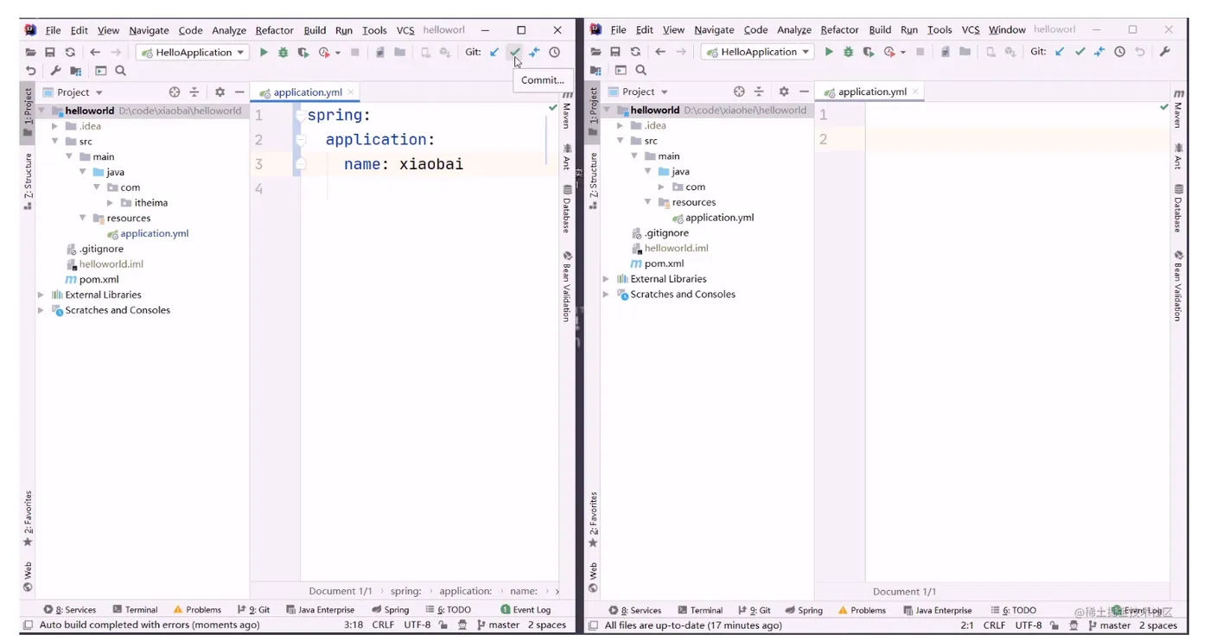Open gear options in xiaobai Project panel

point(220,92)
